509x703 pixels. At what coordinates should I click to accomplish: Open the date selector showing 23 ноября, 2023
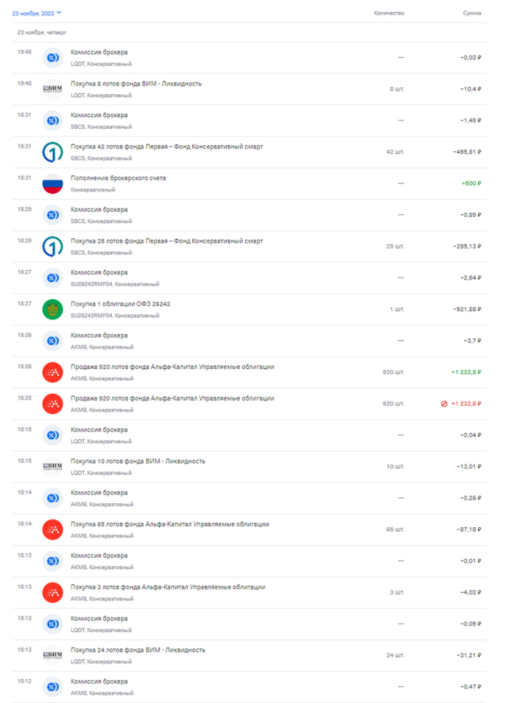click(36, 12)
